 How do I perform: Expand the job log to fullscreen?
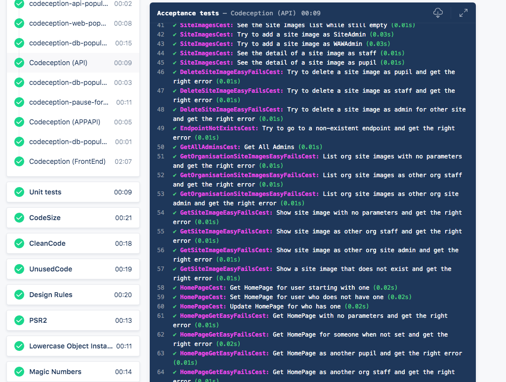click(463, 13)
